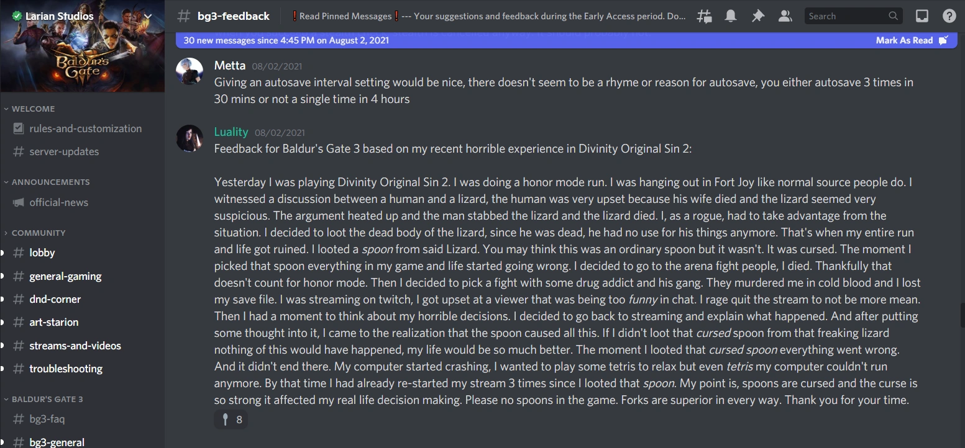Click the Luality username link
The image size is (965, 448).
231,132
